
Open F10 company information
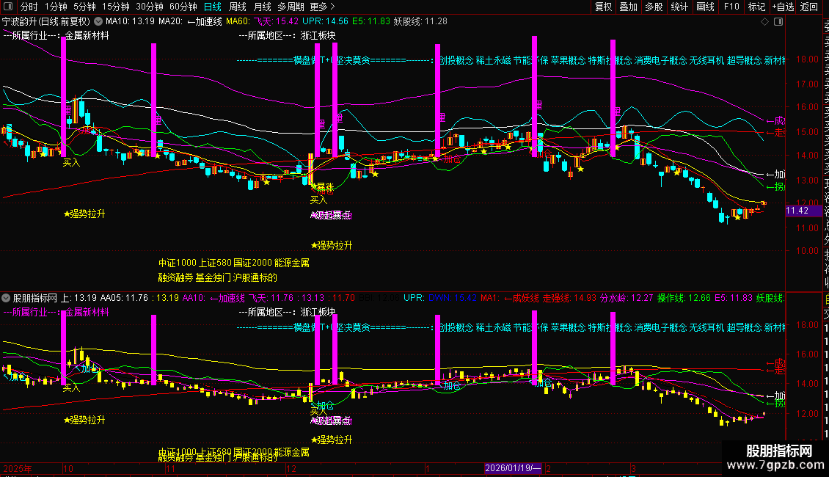point(731,7)
